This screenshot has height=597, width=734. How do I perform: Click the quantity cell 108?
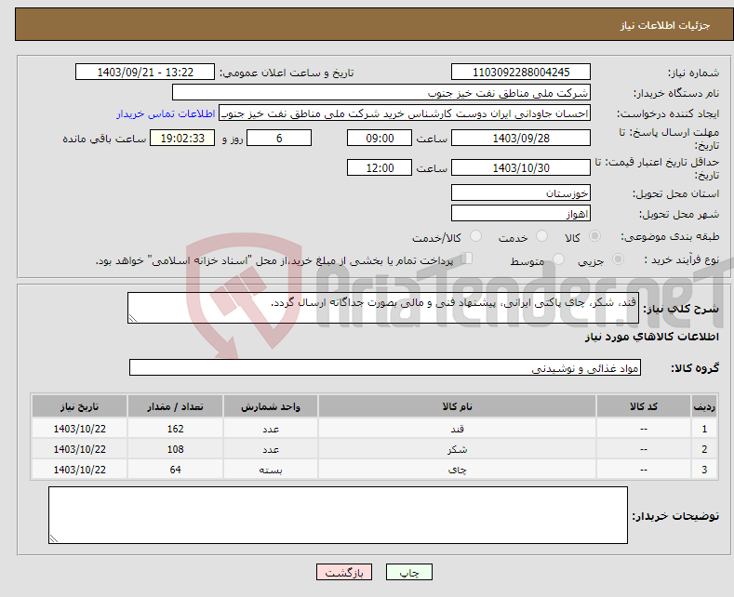(175, 449)
